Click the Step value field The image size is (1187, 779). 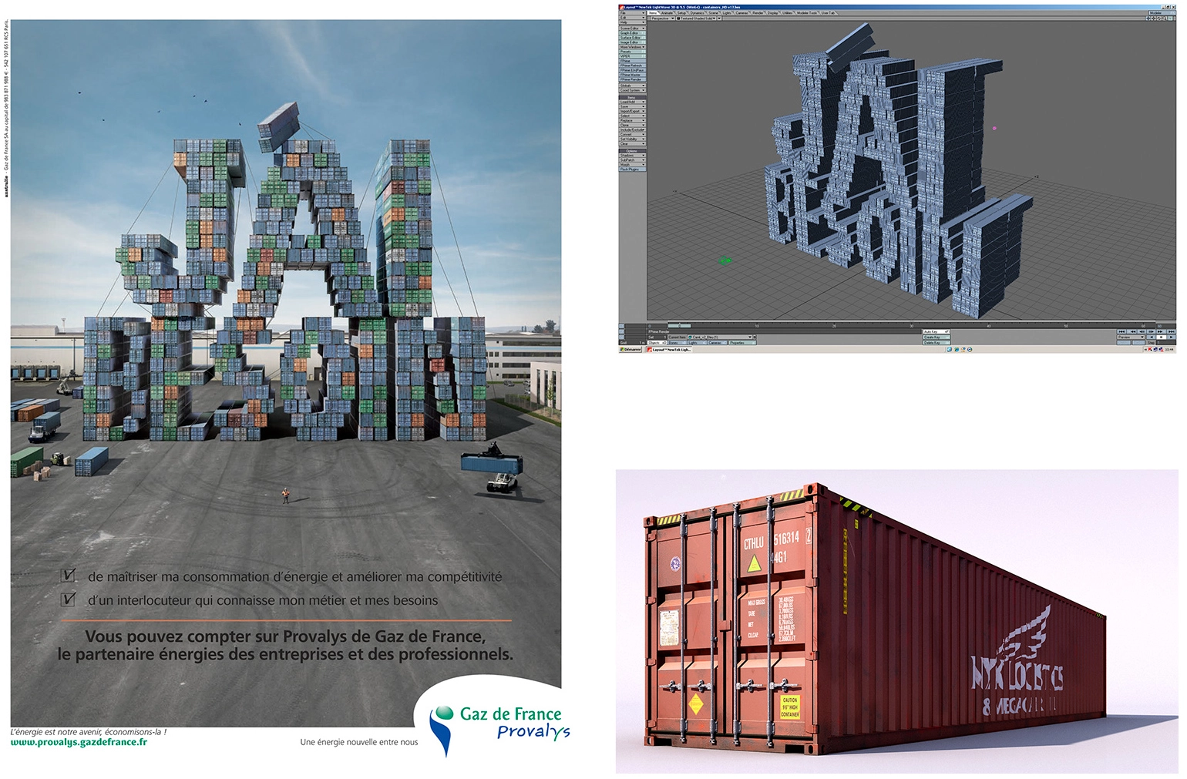(1165, 343)
